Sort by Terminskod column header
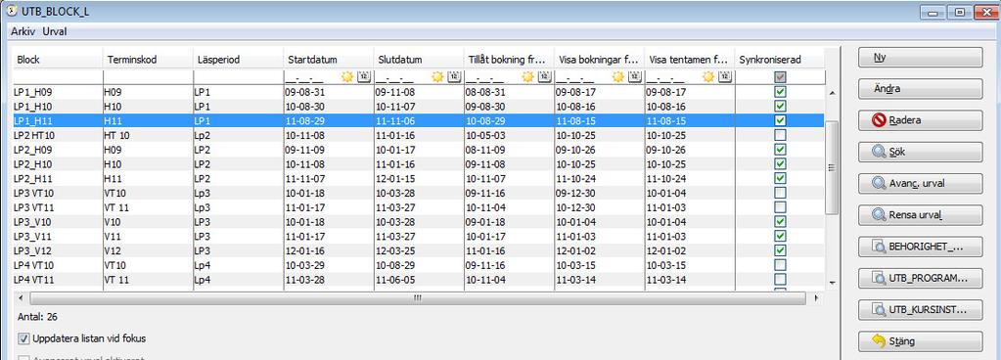This screenshot has width=1001, height=360. [x=148, y=60]
